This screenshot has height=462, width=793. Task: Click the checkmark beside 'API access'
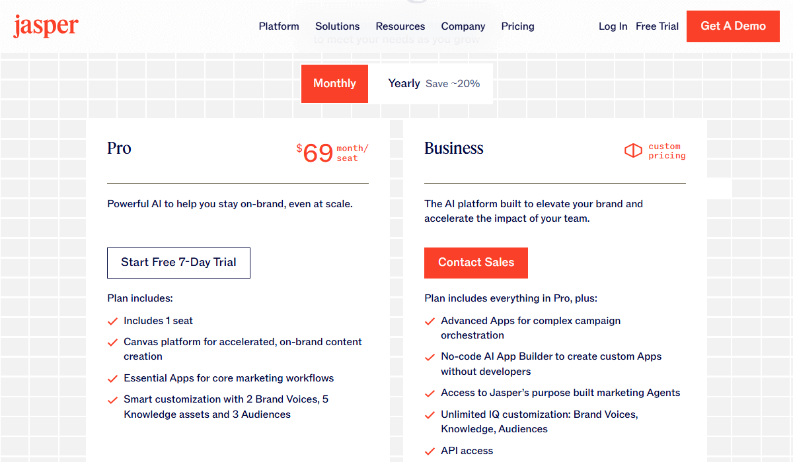(x=430, y=451)
